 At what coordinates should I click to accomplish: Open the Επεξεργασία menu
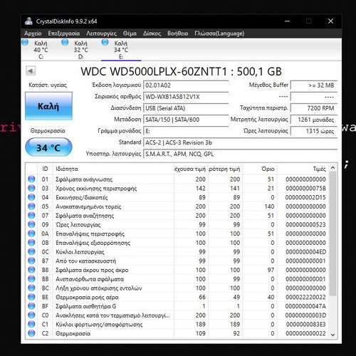[x=64, y=33]
